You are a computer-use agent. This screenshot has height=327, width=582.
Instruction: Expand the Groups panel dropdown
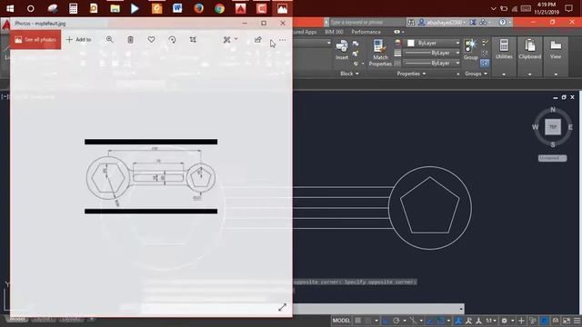pyautogui.click(x=476, y=74)
